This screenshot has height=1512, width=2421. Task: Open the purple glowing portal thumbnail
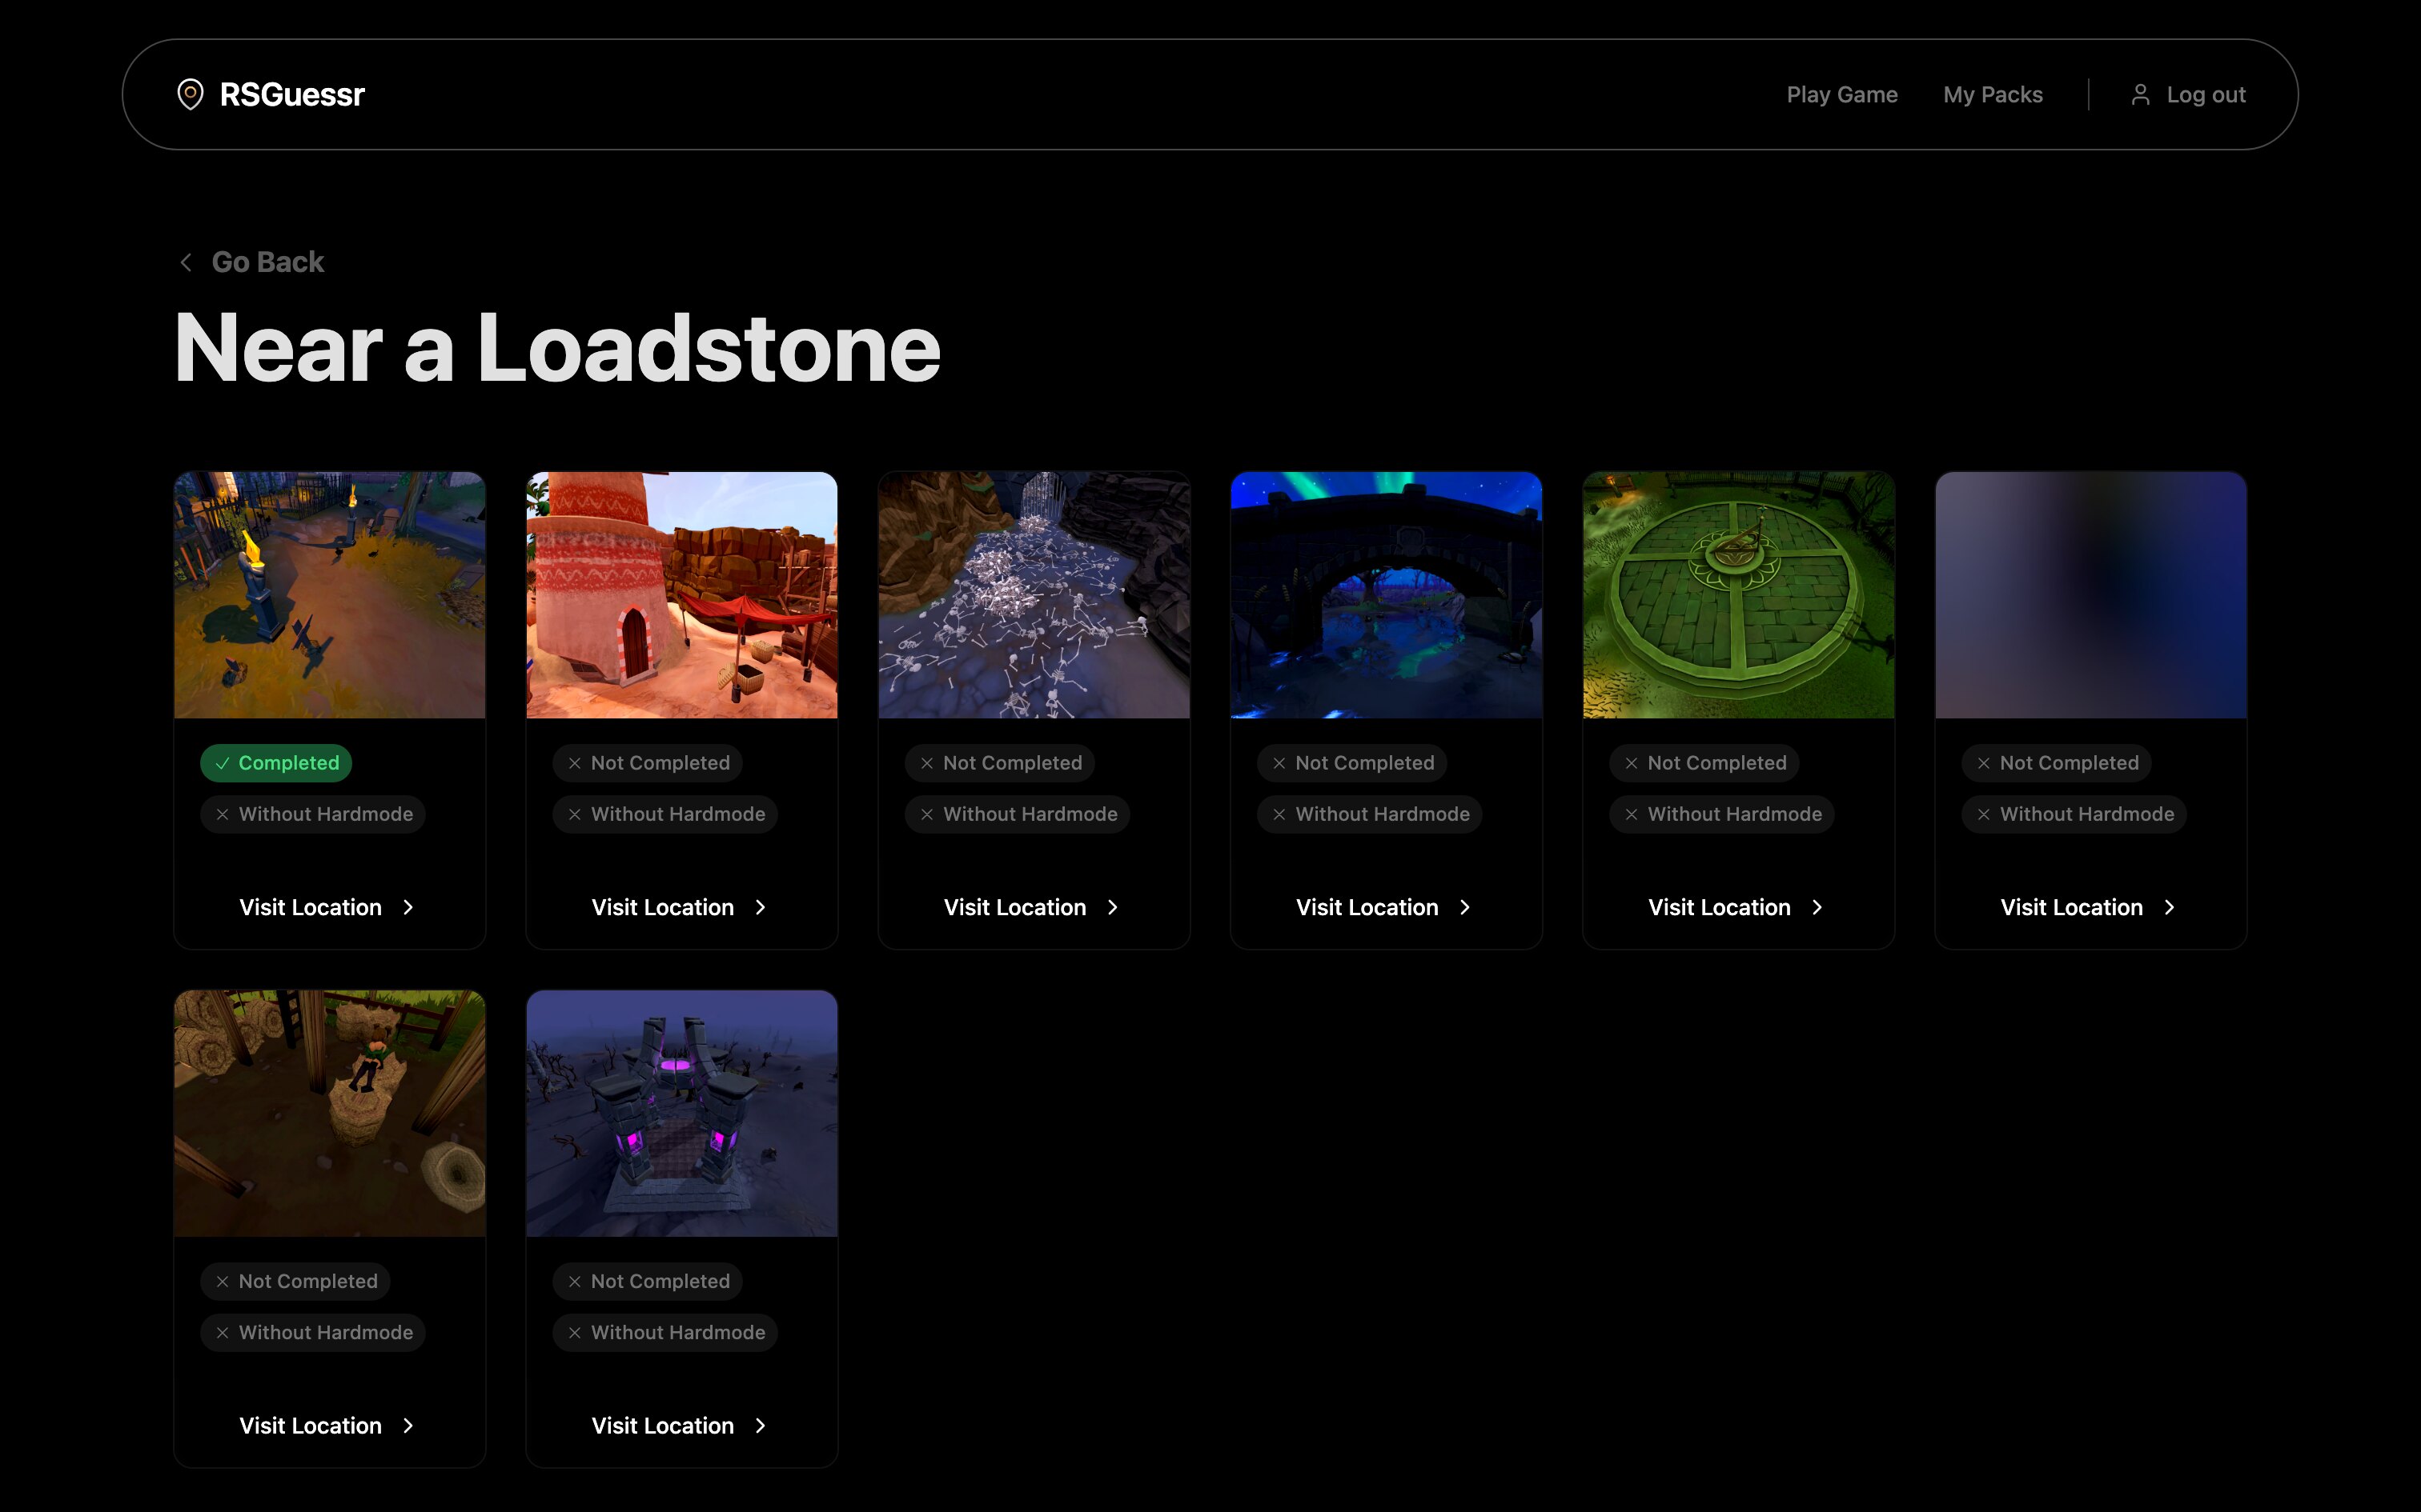tap(682, 1113)
